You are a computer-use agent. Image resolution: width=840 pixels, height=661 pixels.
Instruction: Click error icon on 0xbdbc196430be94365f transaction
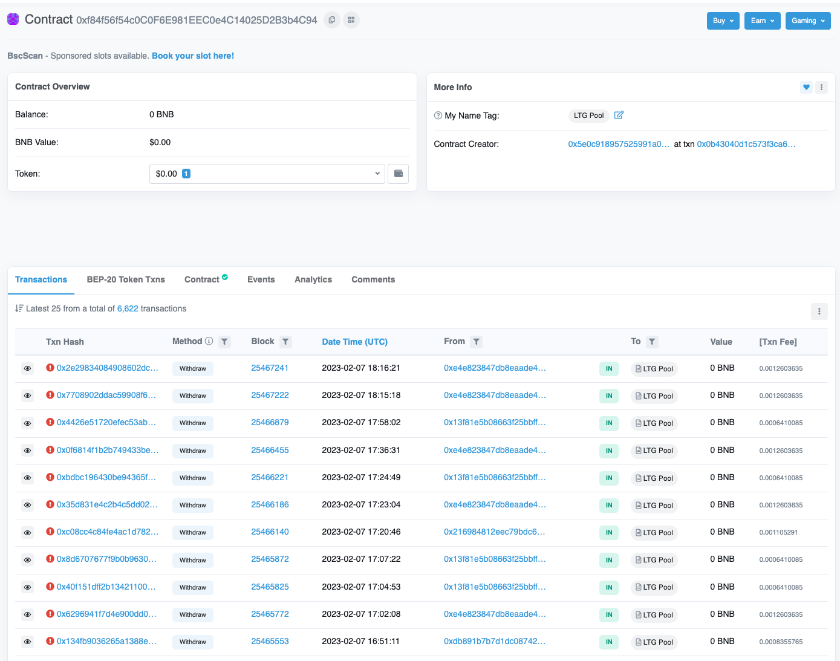coord(50,477)
